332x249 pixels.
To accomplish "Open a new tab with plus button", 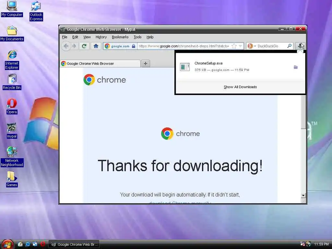I will [146, 64].
